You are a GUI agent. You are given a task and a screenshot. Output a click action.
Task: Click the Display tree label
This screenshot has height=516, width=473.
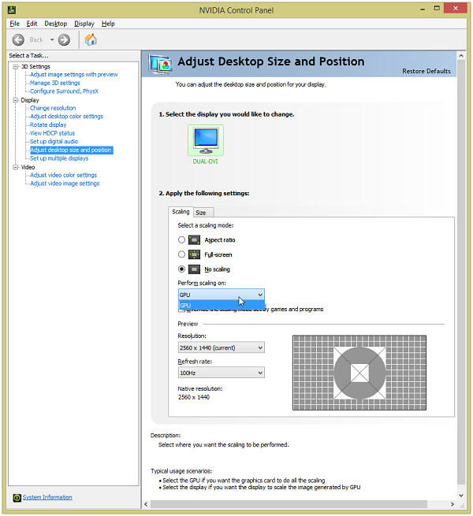coord(30,100)
